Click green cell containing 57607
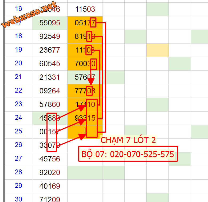Viewport: 208px width, 202px height. tap(85, 77)
